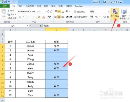Image resolution: width=130 pixels, height=102 pixels.
Task: Click the Borders icon
Action: pos(33,17)
